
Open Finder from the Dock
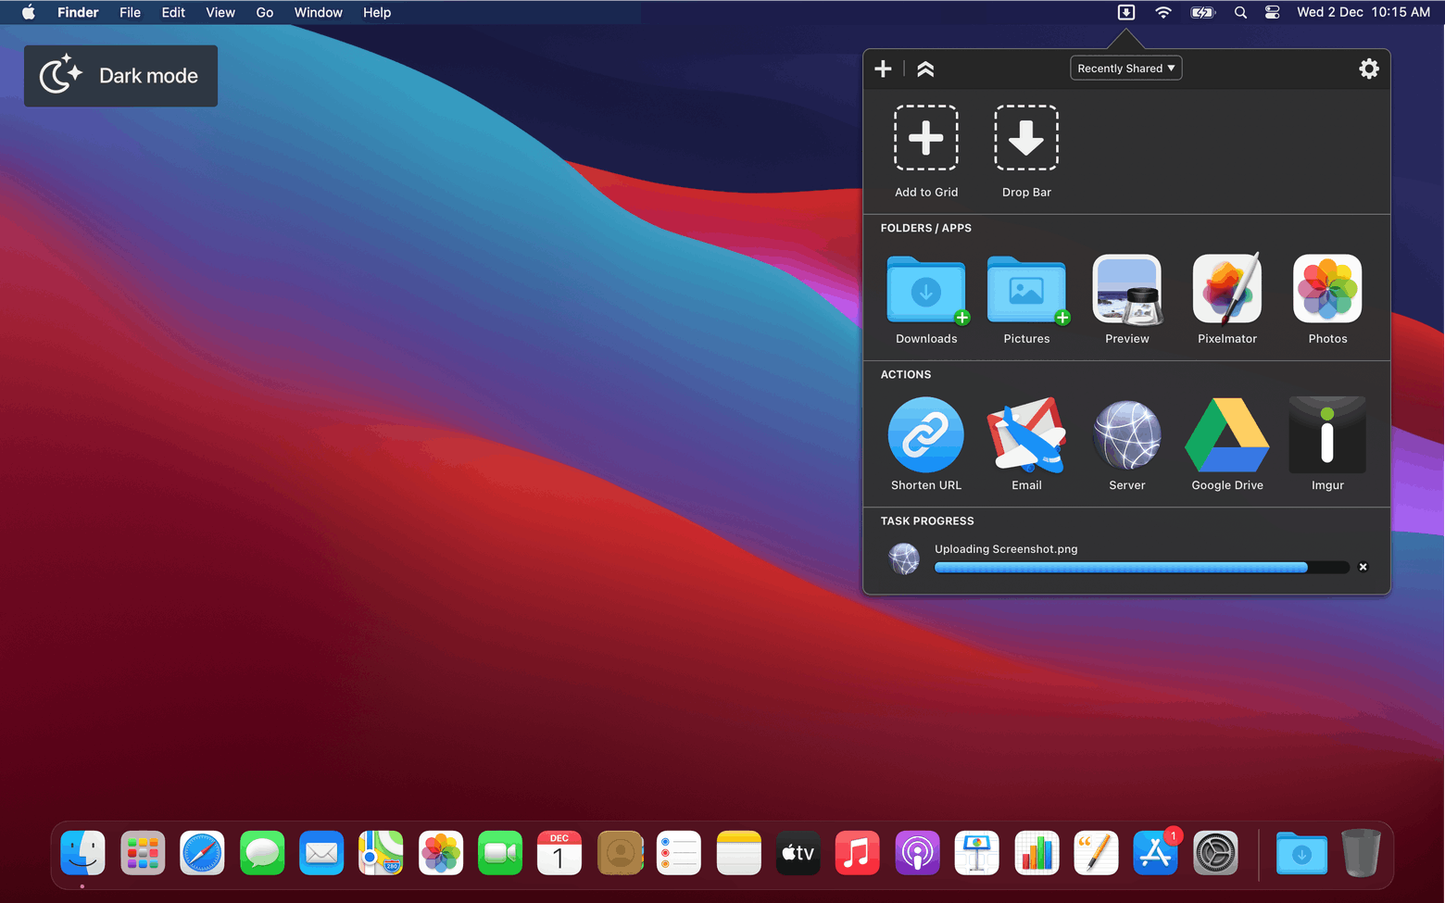coord(83,853)
